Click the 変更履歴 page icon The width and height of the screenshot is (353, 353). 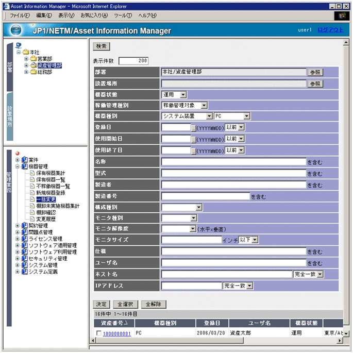coord(32,219)
